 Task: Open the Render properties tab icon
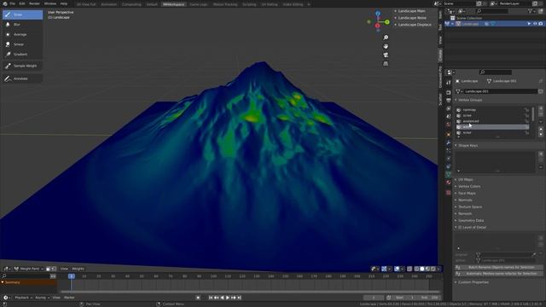point(448,93)
